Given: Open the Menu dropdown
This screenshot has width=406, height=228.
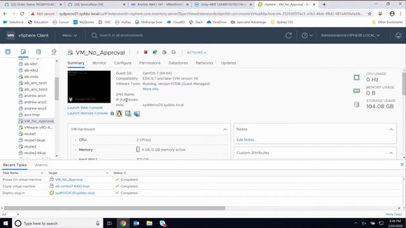Looking at the screenshot, I should tap(69, 35).
